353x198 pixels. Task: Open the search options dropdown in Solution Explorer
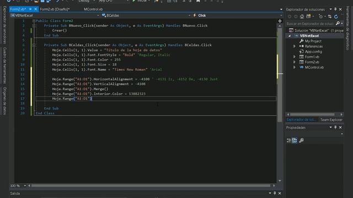(x=342, y=23)
